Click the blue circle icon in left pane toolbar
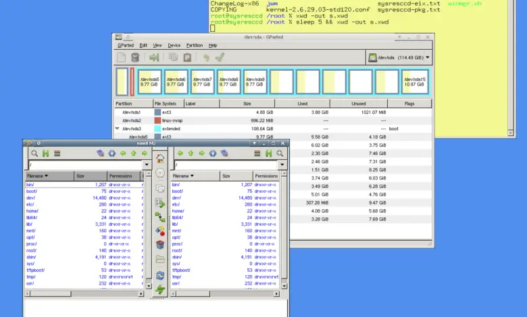 [x=112, y=153]
